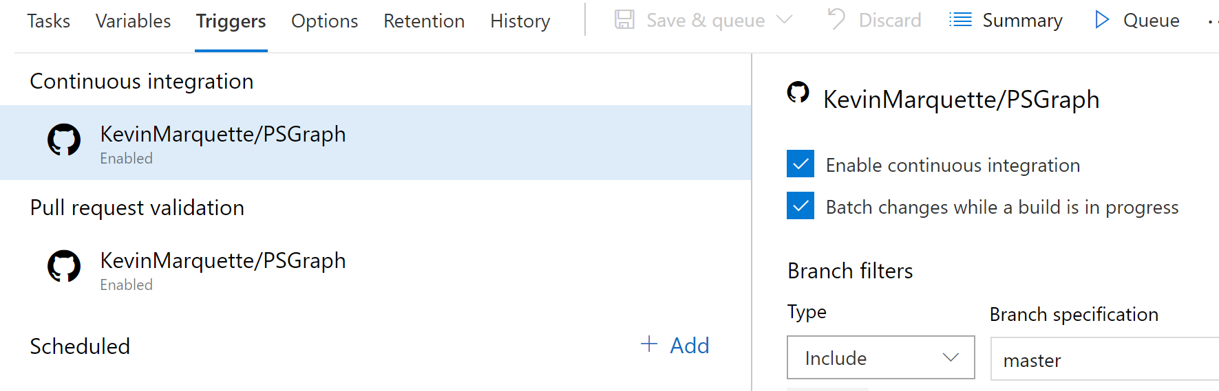Image resolution: width=1219 pixels, height=391 pixels.
Task: Click the Discard undo arrow icon
Action: tap(836, 19)
